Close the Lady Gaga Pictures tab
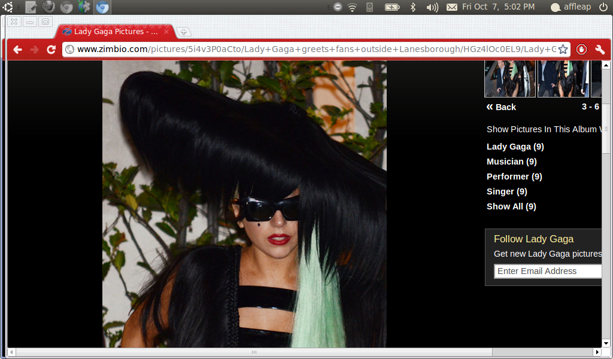613x359 pixels. [x=166, y=32]
